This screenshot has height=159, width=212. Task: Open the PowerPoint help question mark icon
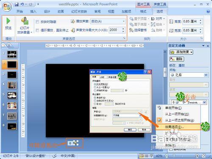[208, 11]
